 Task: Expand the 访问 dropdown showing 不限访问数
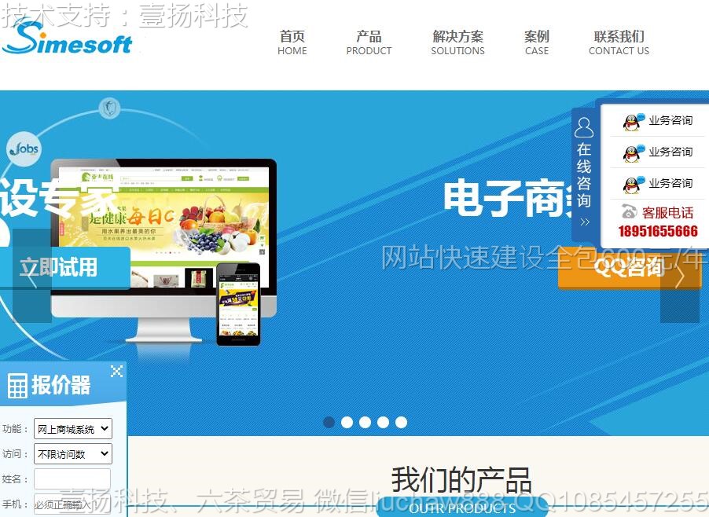coord(73,454)
